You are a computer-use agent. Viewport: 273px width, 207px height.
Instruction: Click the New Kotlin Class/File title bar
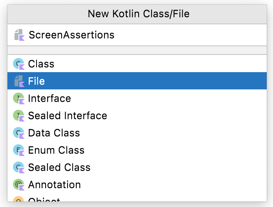[138, 14]
